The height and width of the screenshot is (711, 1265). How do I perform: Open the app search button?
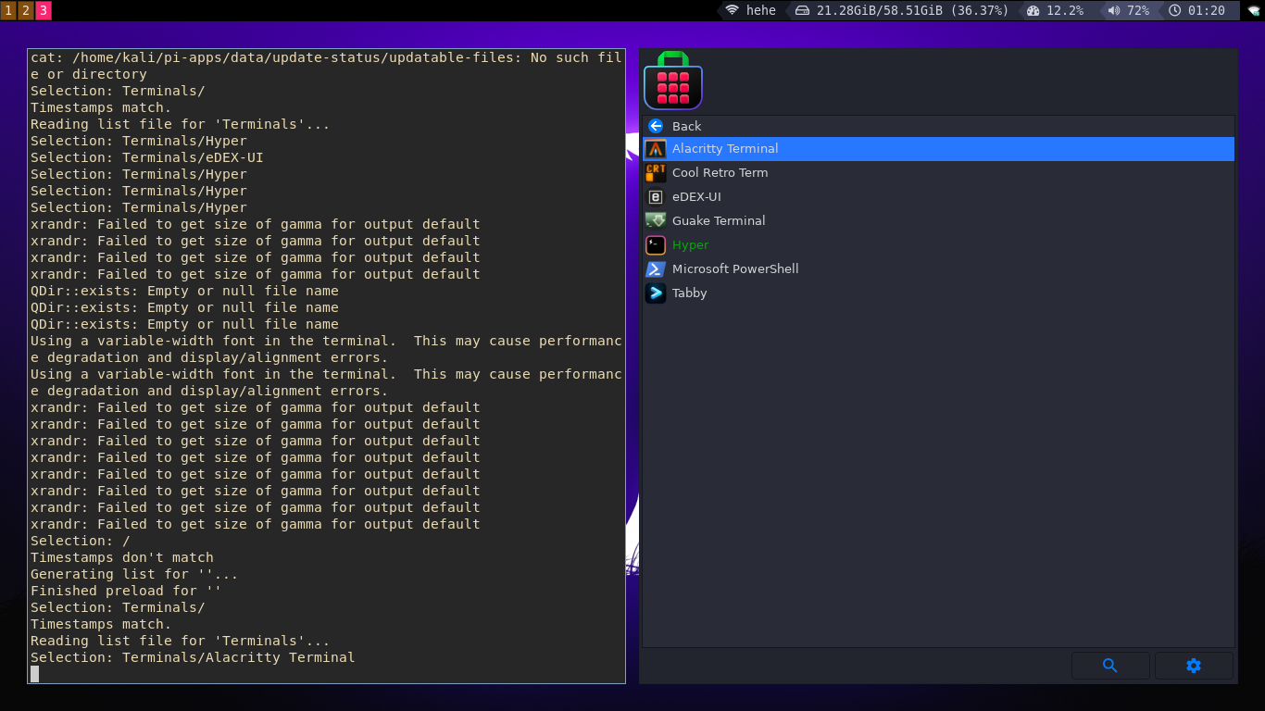pyautogui.click(x=1110, y=666)
